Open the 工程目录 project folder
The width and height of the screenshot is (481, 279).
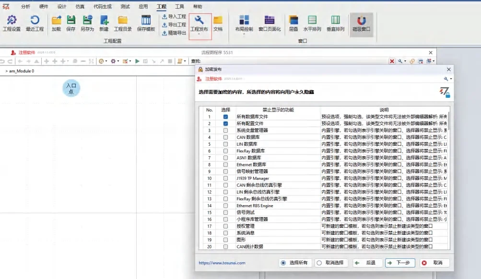(123, 23)
